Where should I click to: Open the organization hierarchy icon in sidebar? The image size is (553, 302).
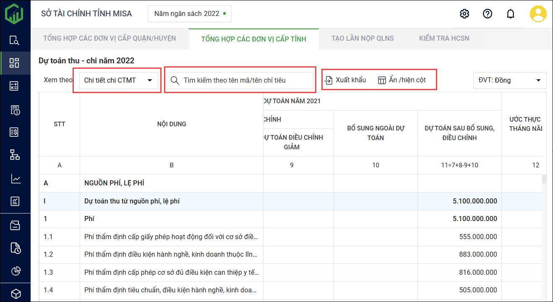(x=15, y=155)
